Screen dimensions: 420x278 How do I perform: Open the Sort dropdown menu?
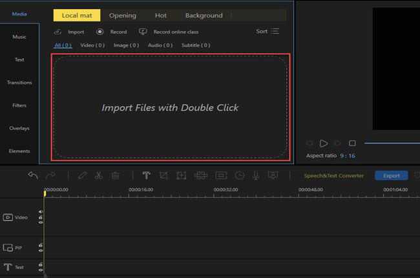pyautogui.click(x=268, y=31)
